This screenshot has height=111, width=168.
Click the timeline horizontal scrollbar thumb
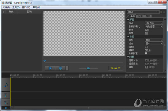coord(88,108)
